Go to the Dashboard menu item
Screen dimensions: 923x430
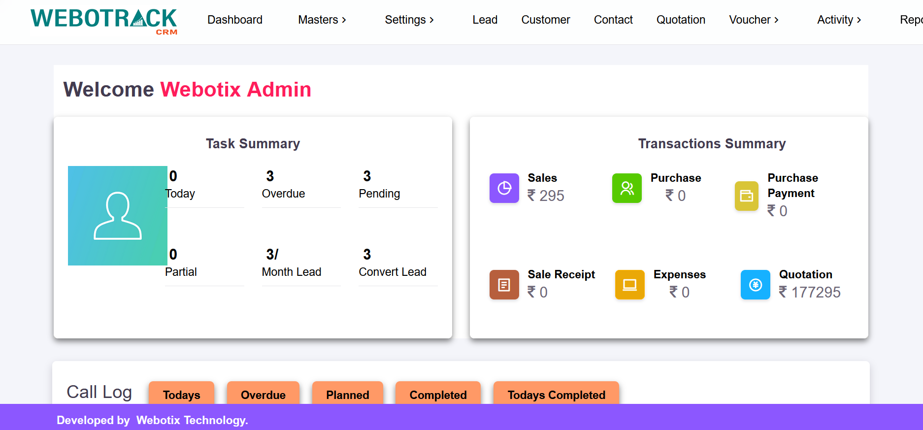point(235,20)
